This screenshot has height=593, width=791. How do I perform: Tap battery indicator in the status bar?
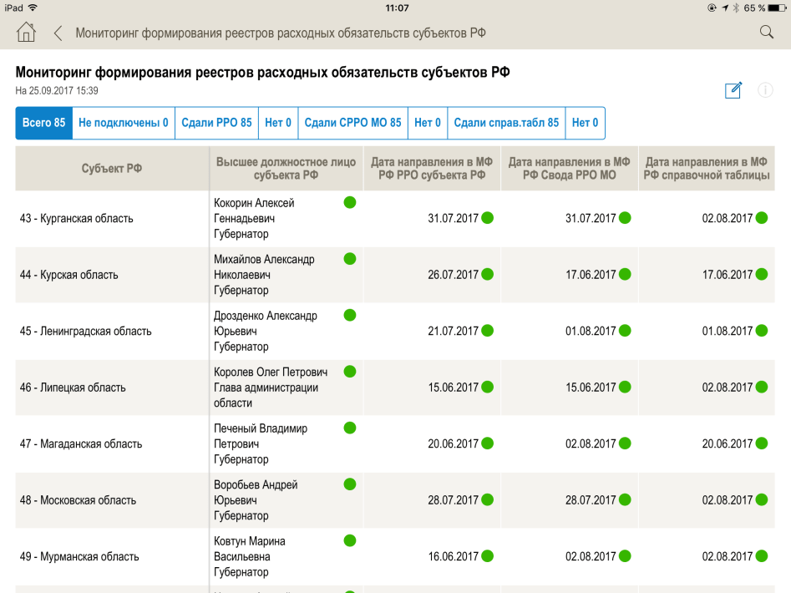click(x=772, y=8)
